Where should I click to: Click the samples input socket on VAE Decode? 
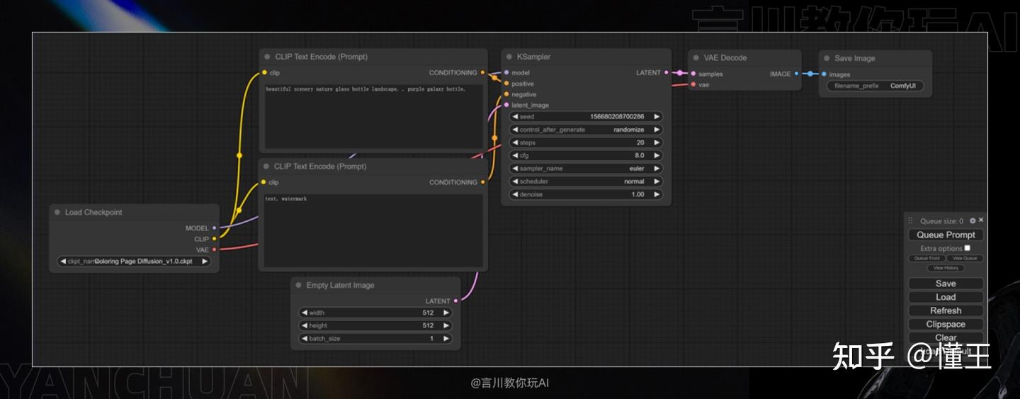pos(693,74)
